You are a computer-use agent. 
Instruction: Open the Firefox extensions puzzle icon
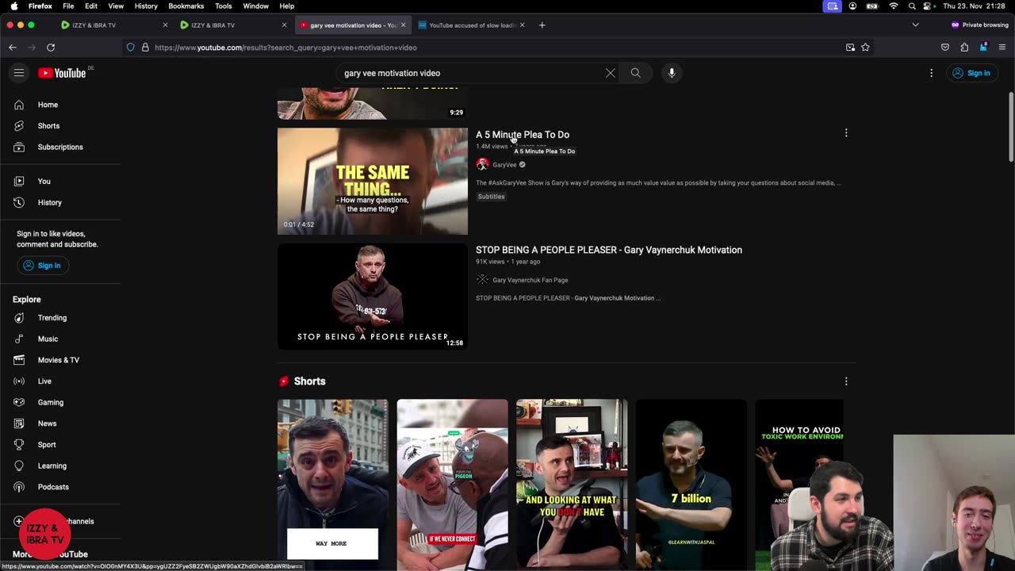point(964,48)
